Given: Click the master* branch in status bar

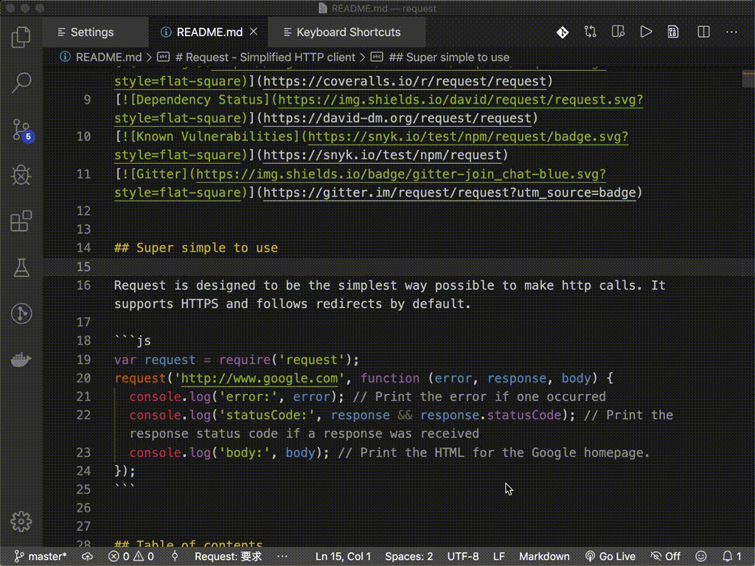Looking at the screenshot, I should coord(41,556).
